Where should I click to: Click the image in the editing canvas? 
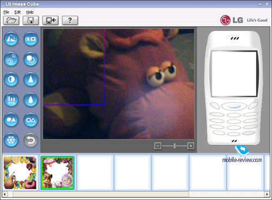click(x=119, y=84)
